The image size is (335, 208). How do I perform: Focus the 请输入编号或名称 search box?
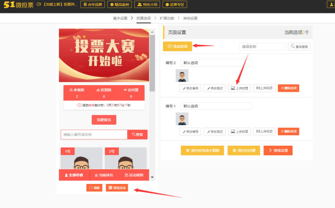tap(94, 135)
